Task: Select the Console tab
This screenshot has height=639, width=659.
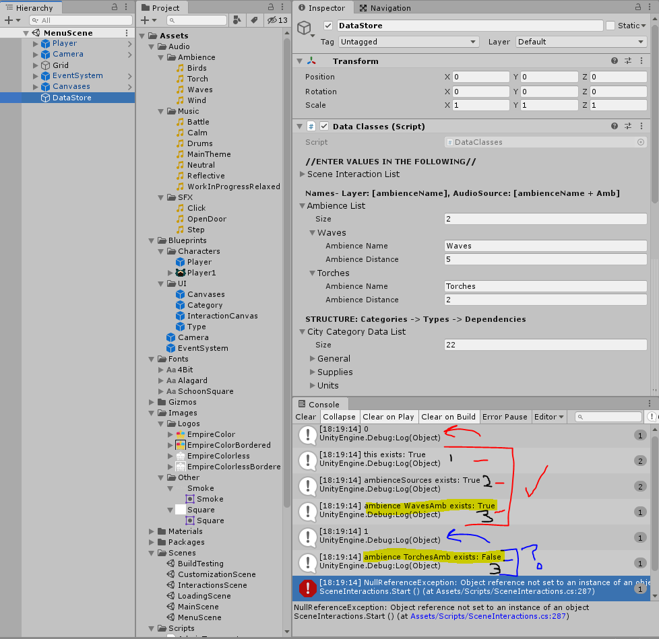Action: click(319, 404)
